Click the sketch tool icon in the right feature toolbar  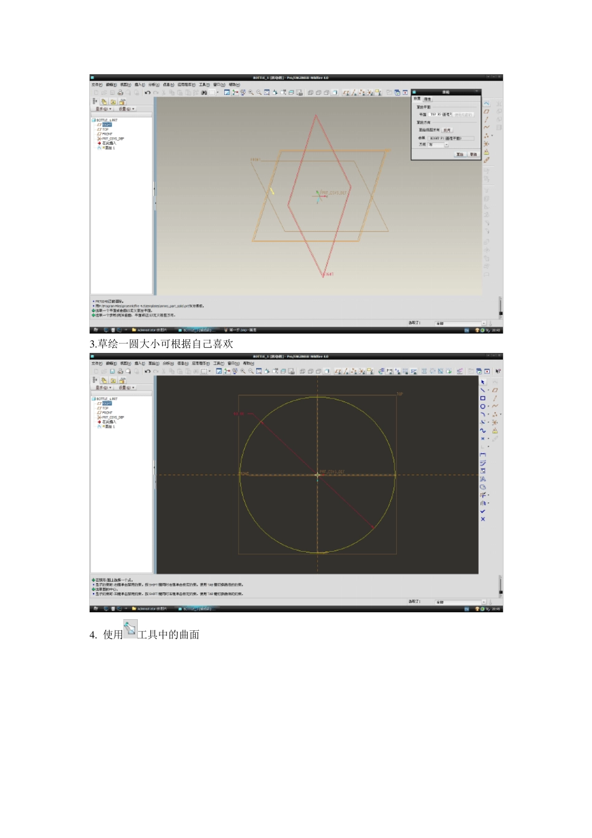[487, 104]
